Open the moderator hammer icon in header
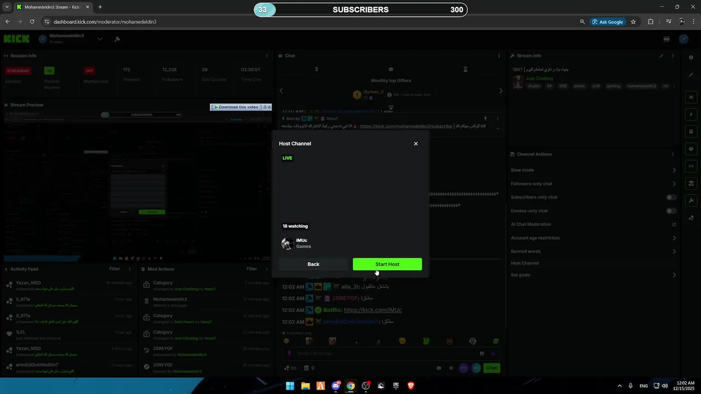The height and width of the screenshot is (394, 701). tap(117, 39)
